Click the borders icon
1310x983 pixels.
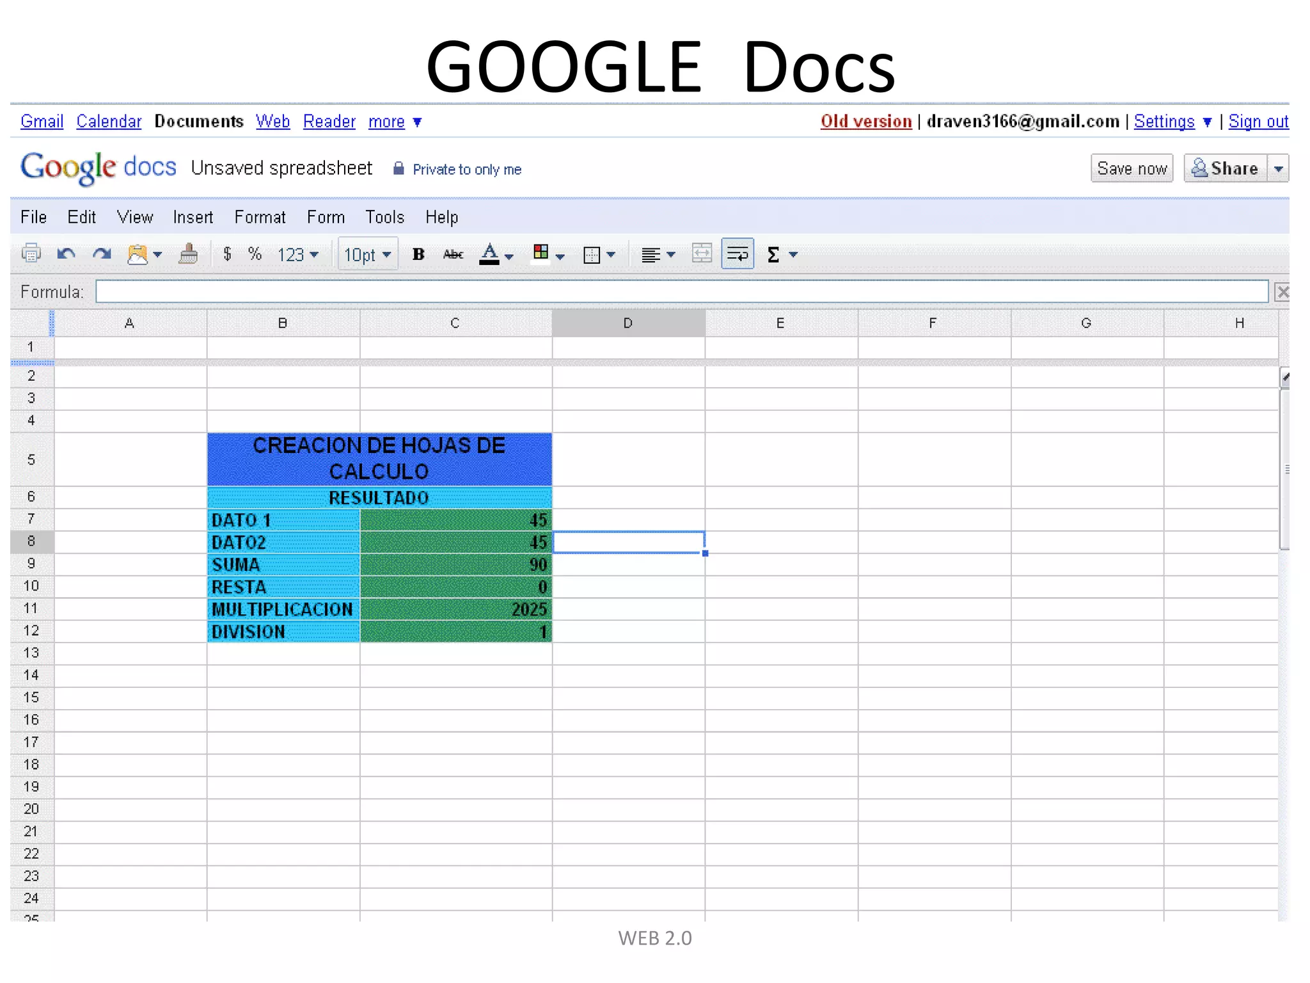coord(592,255)
